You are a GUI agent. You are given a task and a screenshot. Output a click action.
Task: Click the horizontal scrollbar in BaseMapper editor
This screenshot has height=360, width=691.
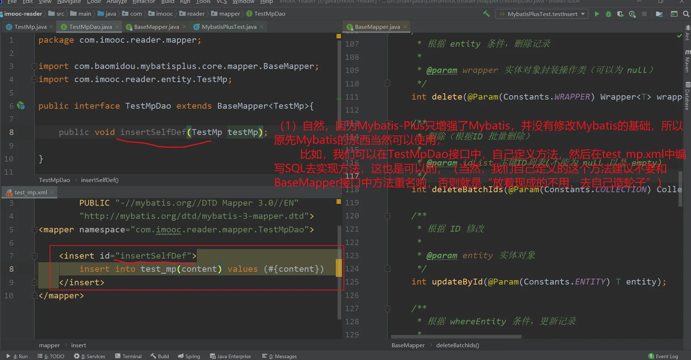456,337
